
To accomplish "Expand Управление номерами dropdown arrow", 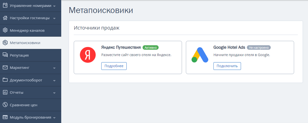I will (54, 6).
